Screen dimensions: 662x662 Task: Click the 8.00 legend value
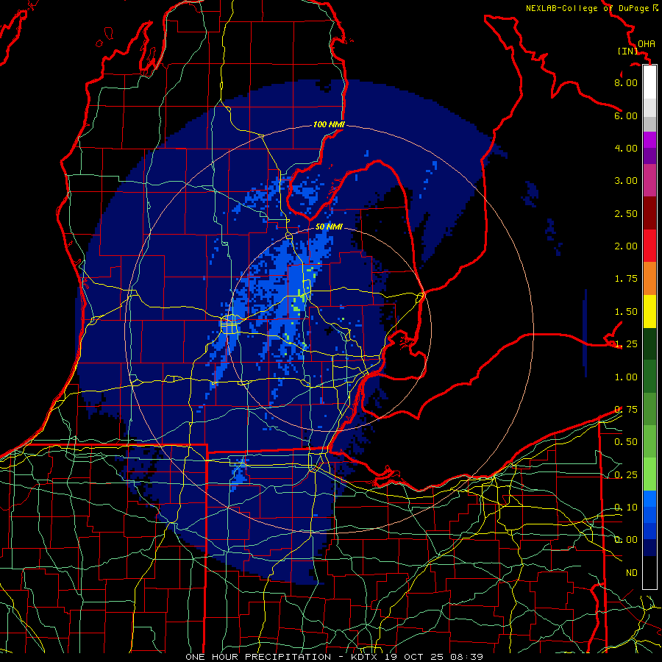click(626, 82)
